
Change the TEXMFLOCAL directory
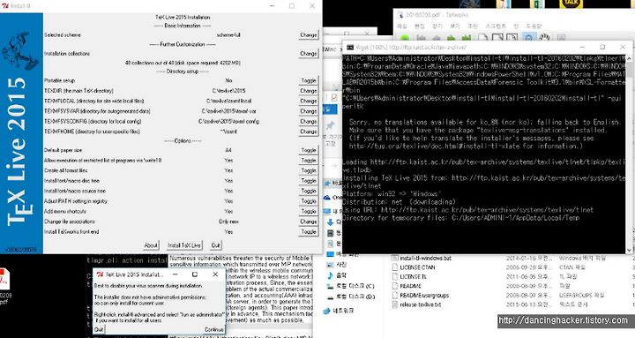pyautogui.click(x=309, y=101)
